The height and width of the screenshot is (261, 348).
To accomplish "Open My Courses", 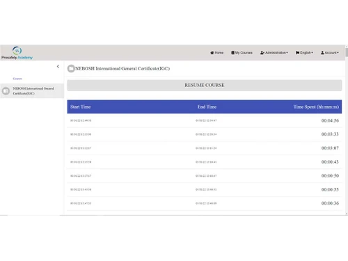I will tap(242, 53).
